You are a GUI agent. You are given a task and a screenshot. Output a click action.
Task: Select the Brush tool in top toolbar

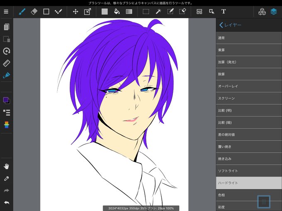[x=22, y=12]
